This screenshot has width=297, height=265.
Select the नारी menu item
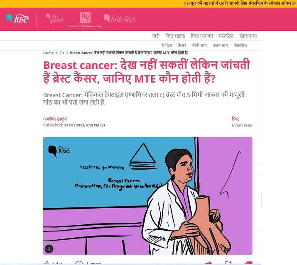click(156, 36)
